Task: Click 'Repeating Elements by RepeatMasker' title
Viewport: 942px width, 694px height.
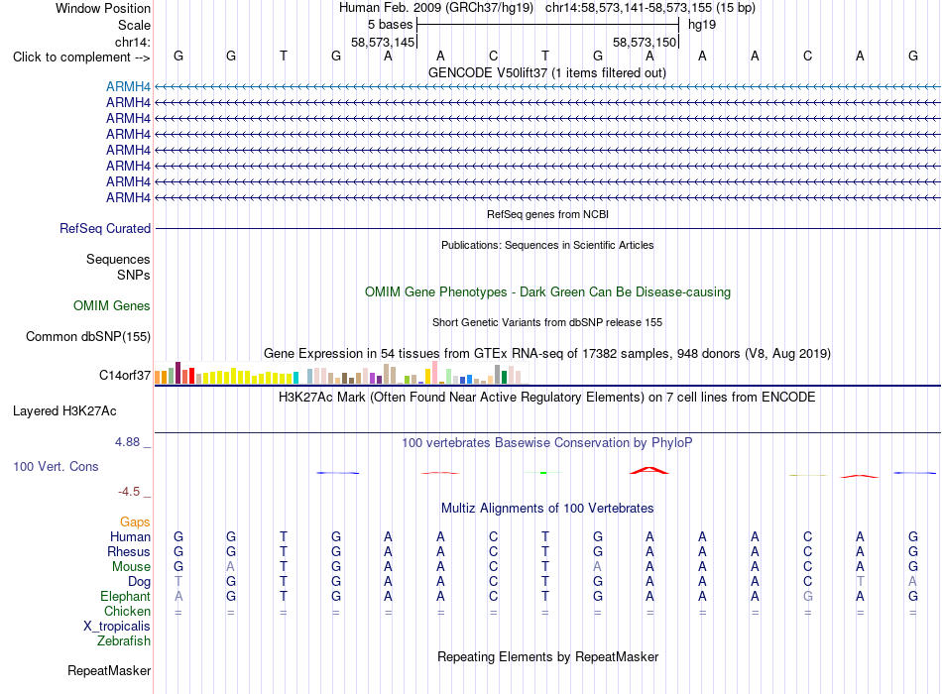Action: coord(547,656)
